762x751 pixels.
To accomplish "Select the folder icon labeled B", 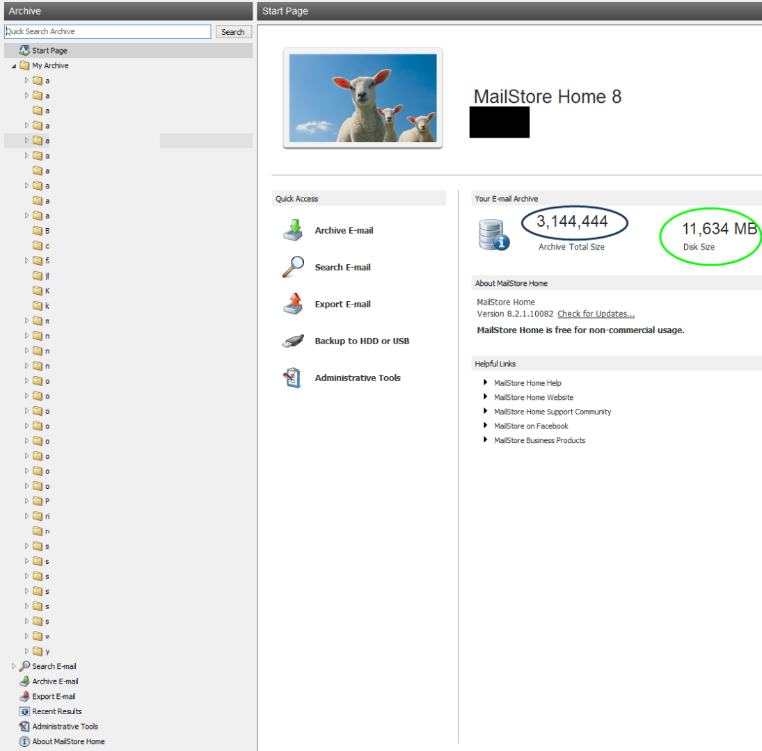I will (38, 231).
